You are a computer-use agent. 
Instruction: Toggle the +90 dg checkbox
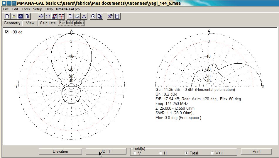pos(7,32)
